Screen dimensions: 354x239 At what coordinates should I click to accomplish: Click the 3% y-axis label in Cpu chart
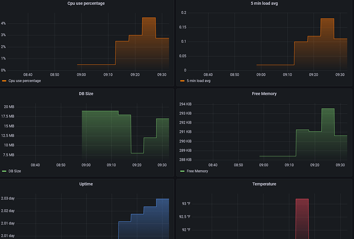click(3, 35)
